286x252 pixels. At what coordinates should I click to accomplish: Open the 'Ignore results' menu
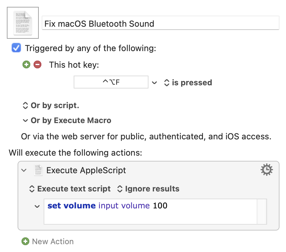148,189
